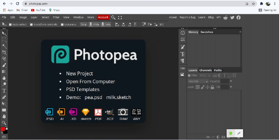Switch to the Channels tab
The image size is (279, 140).
205,70
